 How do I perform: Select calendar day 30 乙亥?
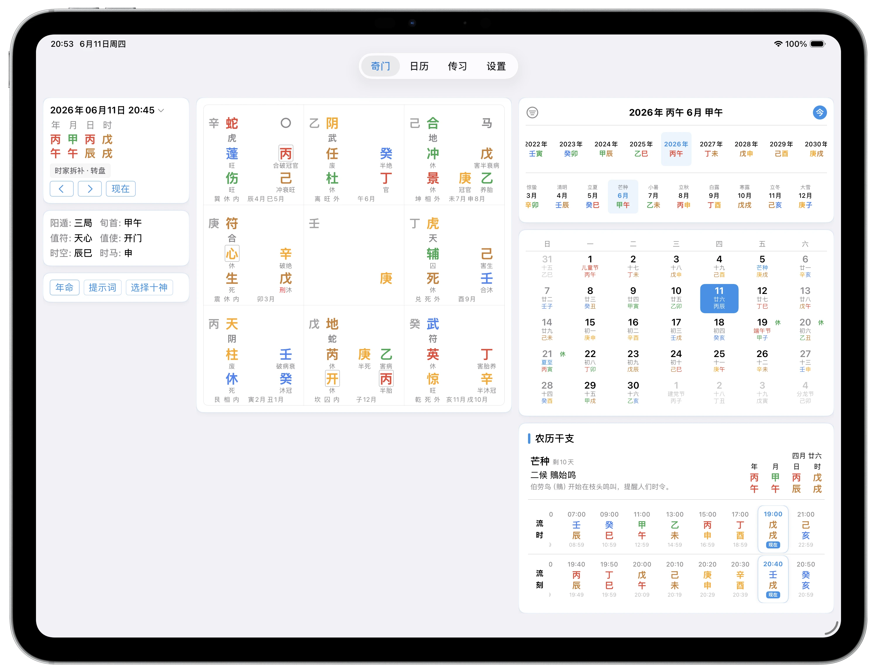[633, 393]
